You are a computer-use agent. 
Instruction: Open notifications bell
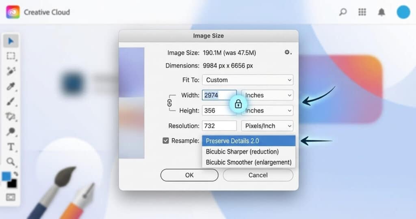[381, 12]
